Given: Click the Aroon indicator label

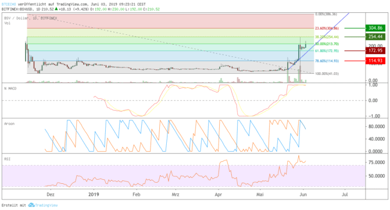Looking at the screenshot, I should click(9, 124).
